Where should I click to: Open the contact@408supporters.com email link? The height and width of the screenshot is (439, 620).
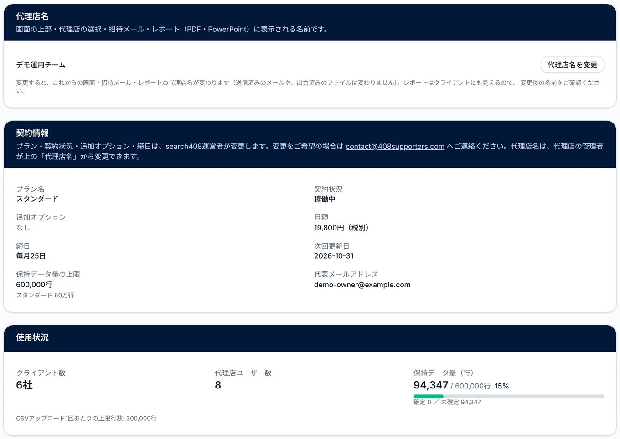[x=395, y=146]
